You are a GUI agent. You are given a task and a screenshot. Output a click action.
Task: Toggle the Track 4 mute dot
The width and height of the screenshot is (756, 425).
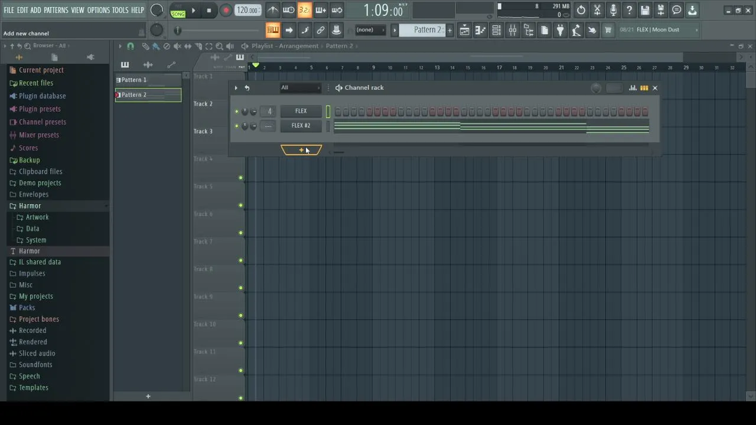(x=240, y=178)
